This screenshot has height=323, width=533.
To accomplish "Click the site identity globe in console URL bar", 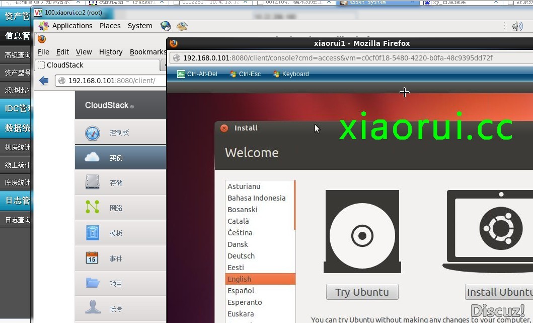I will pos(177,58).
